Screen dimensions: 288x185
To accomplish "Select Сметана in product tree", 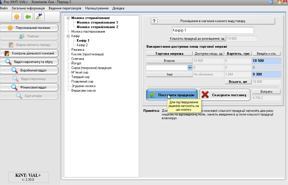I will click(78, 59).
